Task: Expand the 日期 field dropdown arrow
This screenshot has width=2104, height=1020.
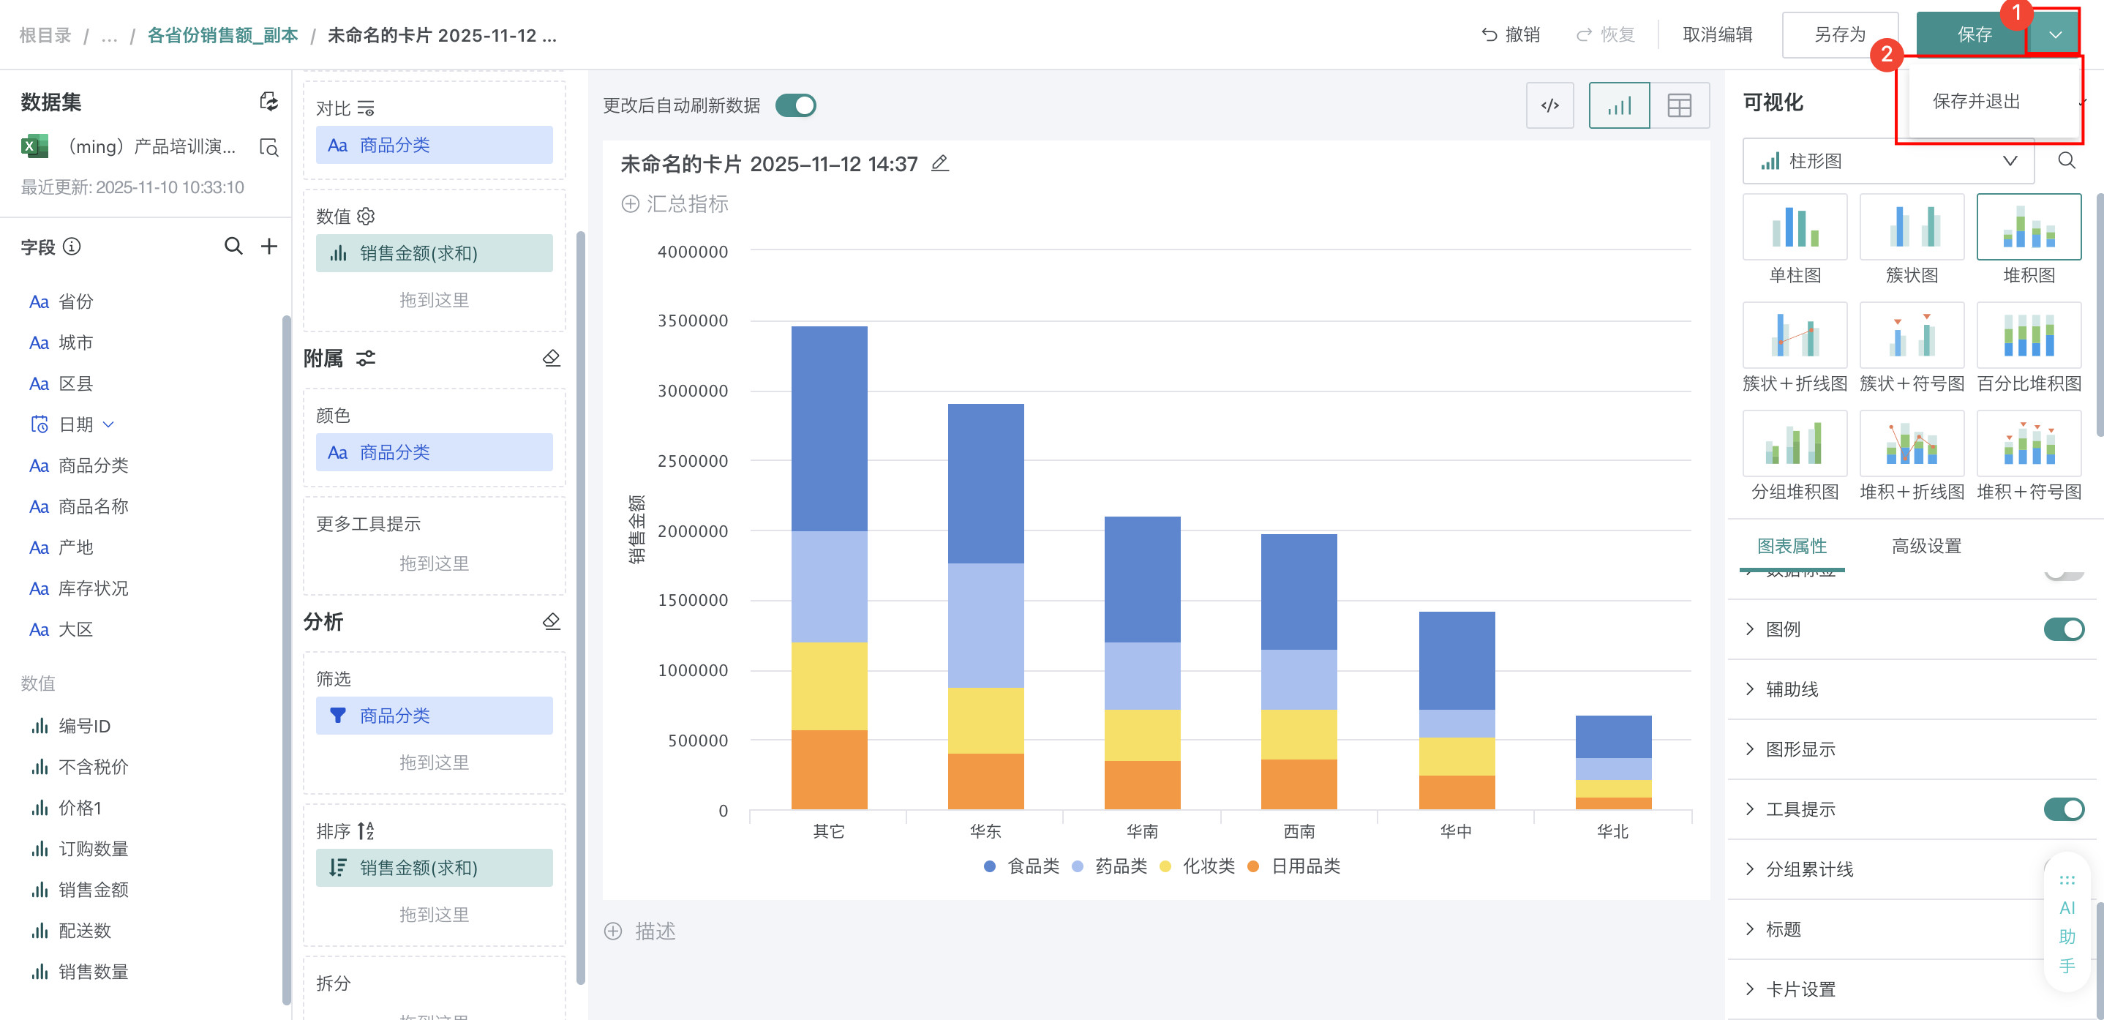Action: [108, 424]
